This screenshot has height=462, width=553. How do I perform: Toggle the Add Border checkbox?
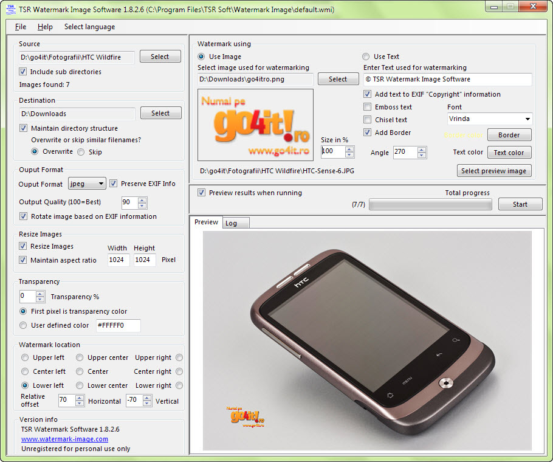367,133
